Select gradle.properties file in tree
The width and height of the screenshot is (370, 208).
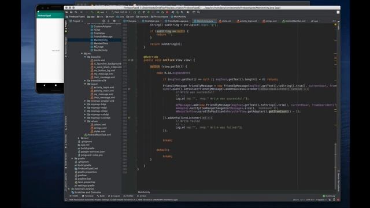(x=86, y=172)
